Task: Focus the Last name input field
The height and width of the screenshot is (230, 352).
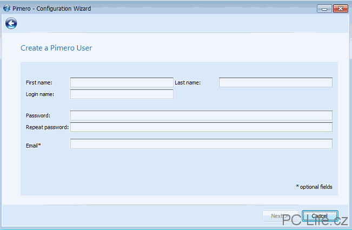Action: coord(276,82)
